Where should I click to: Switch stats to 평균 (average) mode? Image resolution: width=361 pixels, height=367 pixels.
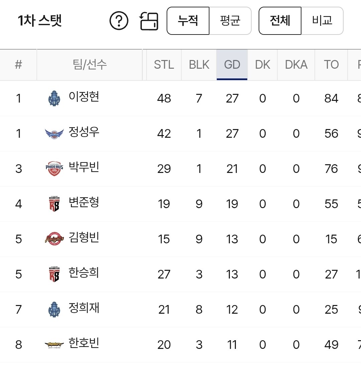point(230,21)
